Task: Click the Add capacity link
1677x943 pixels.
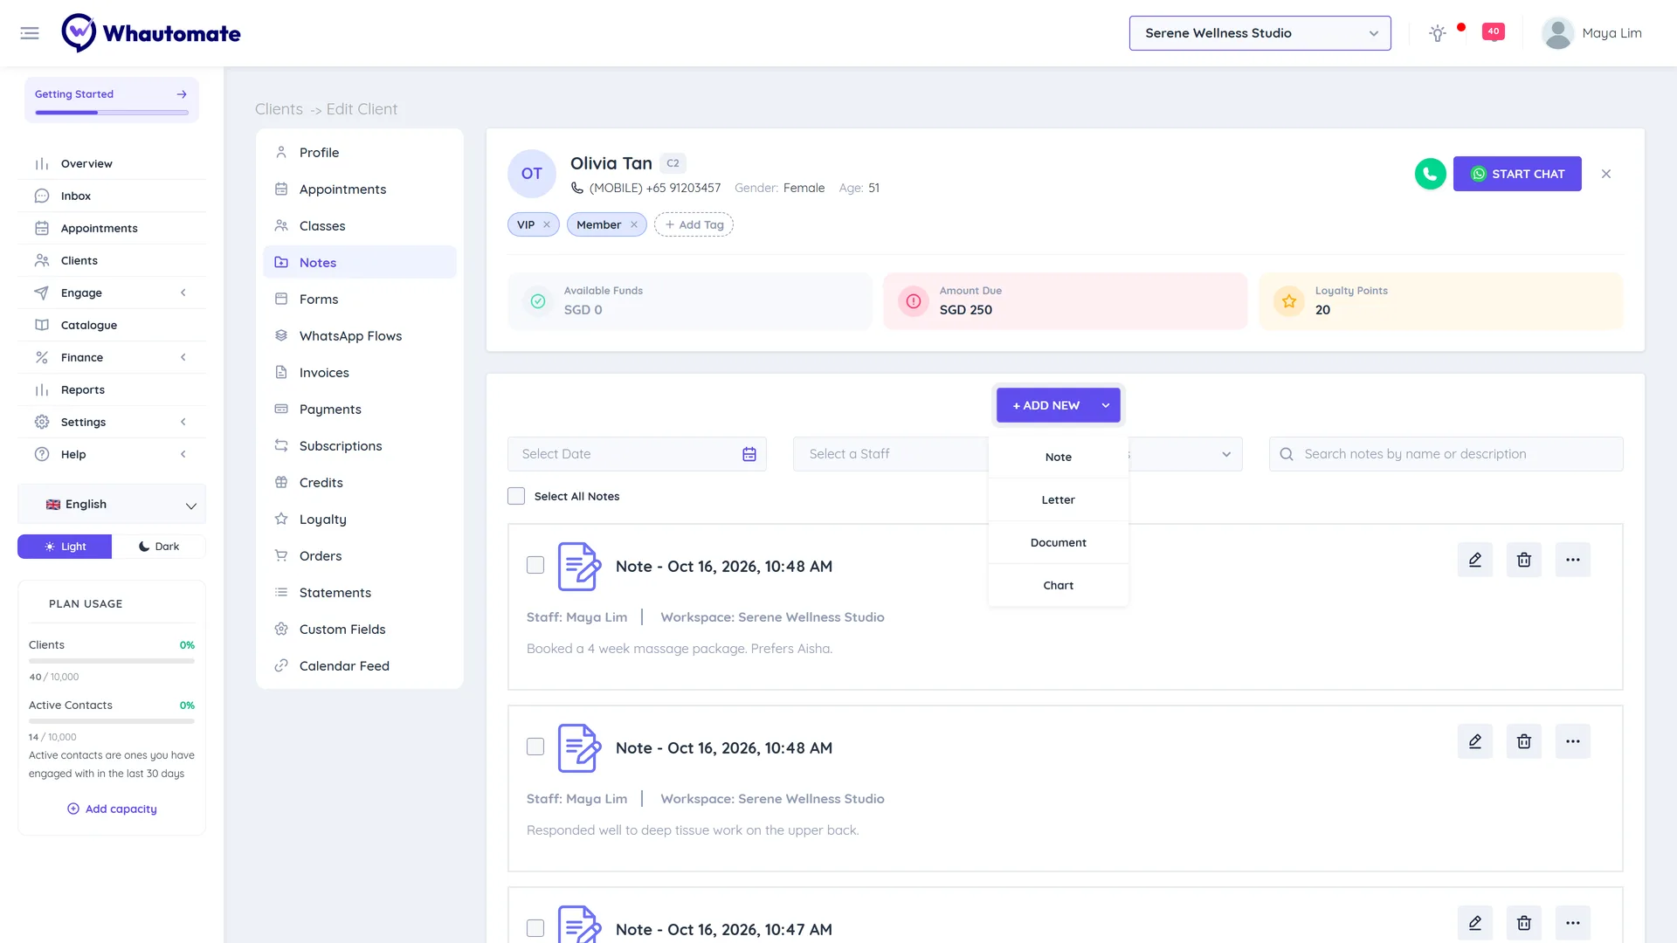Action: 112,809
